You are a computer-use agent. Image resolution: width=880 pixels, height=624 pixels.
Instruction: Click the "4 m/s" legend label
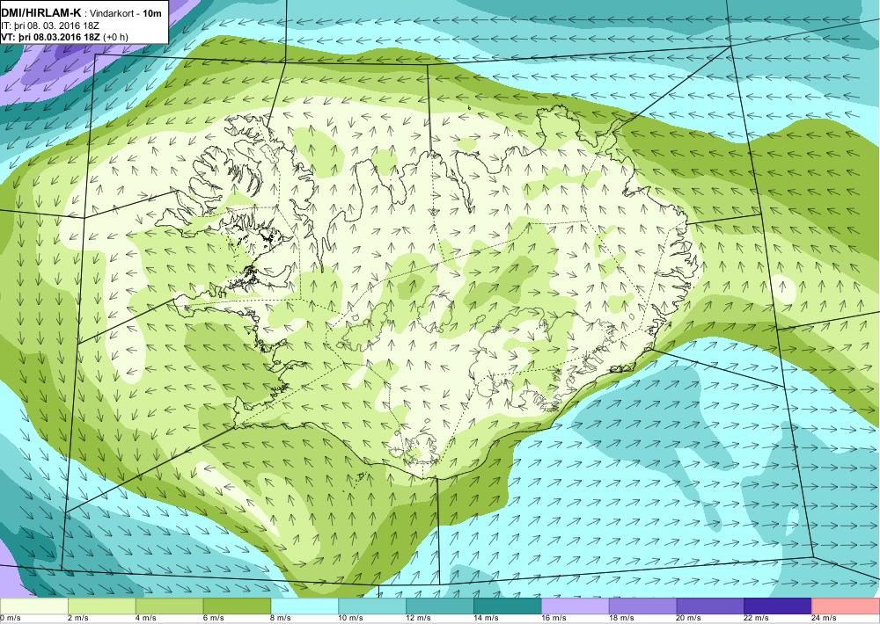146,619
